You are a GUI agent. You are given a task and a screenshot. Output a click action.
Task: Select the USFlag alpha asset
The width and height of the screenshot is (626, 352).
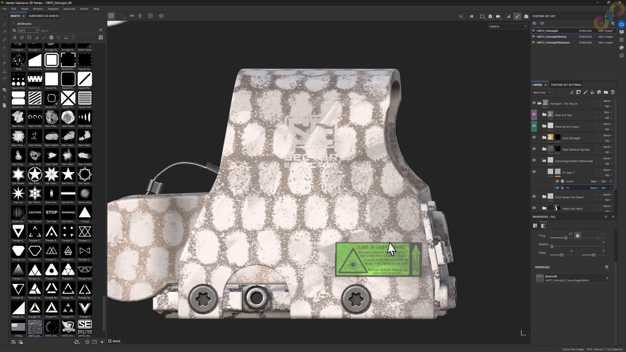click(x=18, y=327)
